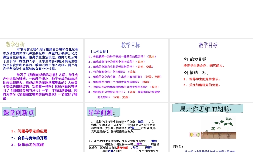Click the line 1．培养学生的竞争意识。
Image resolution: width=253 pixels, height=152 pixels.
(x=202, y=79)
